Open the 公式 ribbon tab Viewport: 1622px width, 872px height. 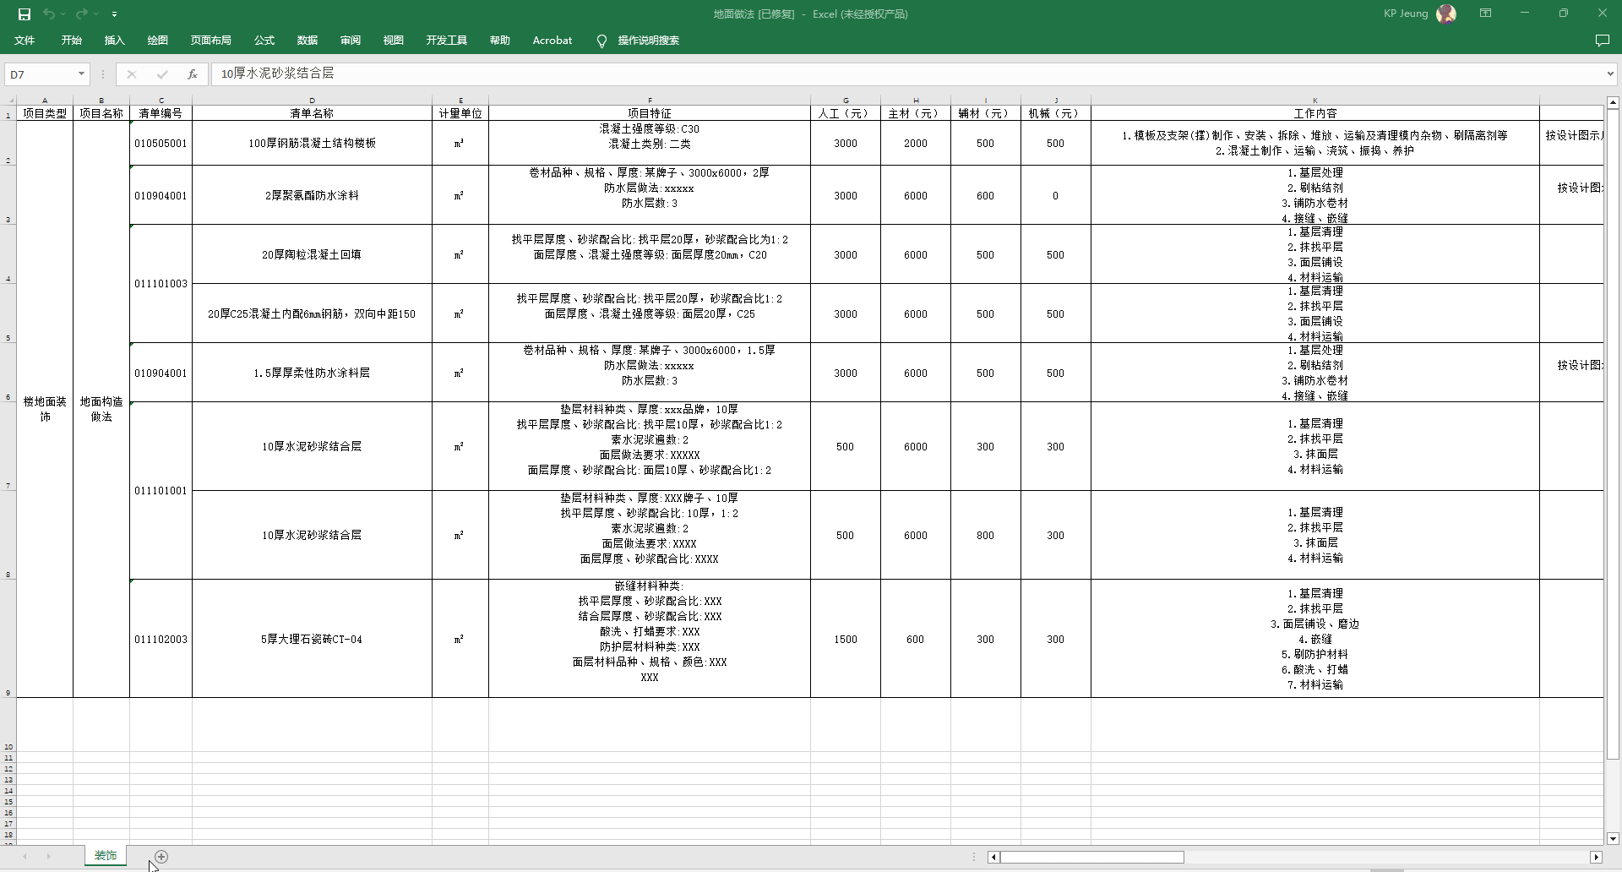pos(264,41)
